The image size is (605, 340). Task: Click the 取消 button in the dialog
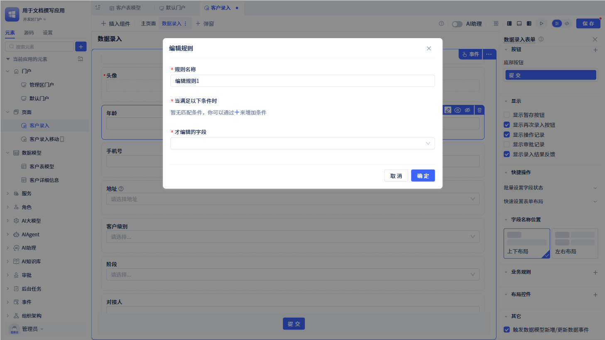396,176
